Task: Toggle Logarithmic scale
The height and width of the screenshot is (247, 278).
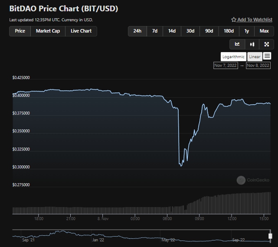Action: coord(233,57)
